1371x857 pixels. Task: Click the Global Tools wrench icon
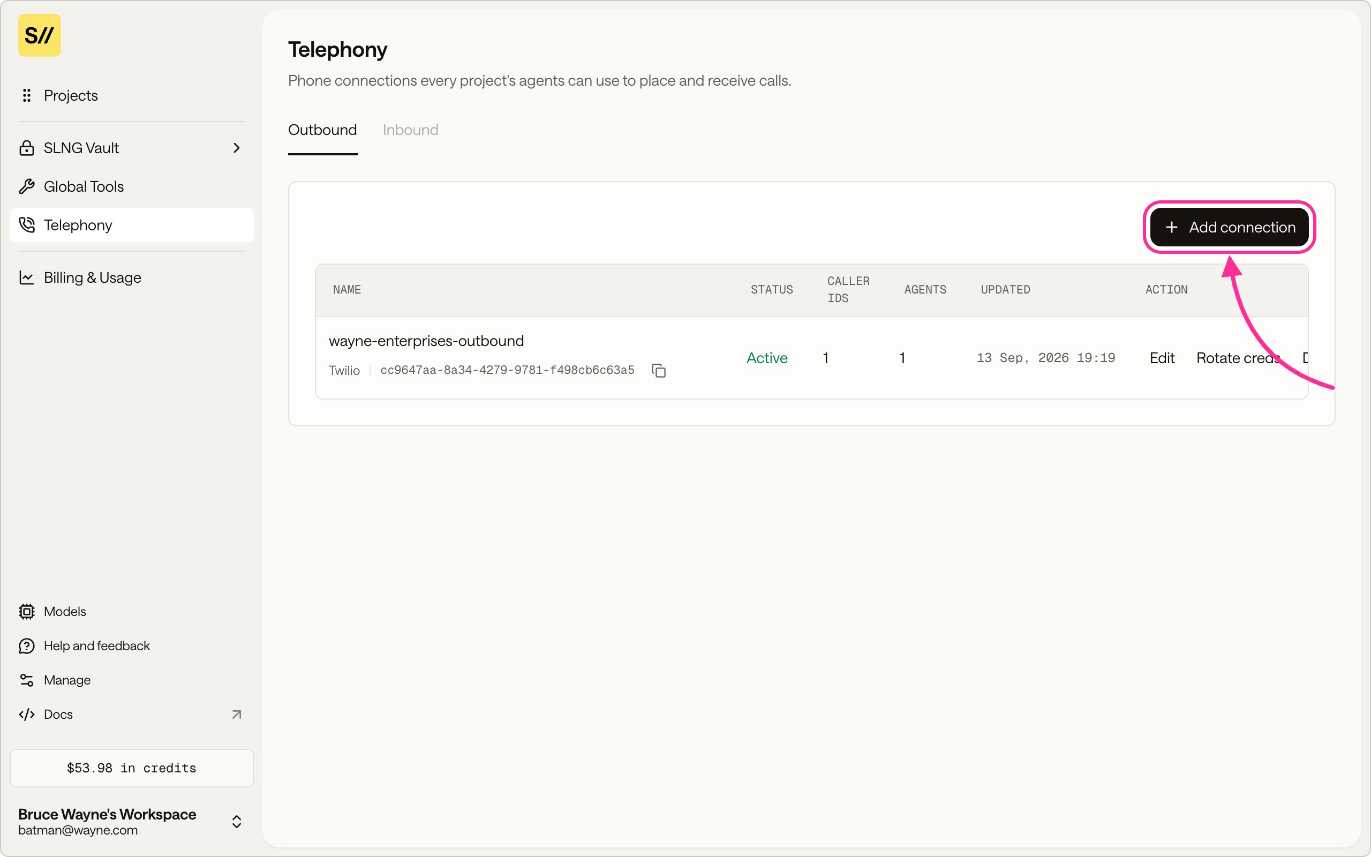point(27,186)
